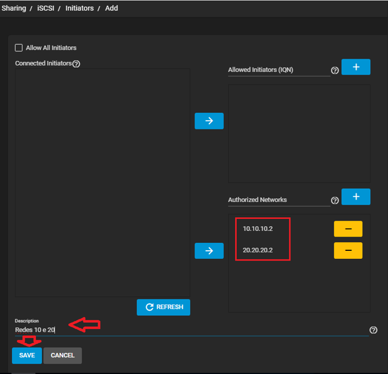Add a new Authorized Network entry
The height and width of the screenshot is (374, 388).
[x=355, y=197]
